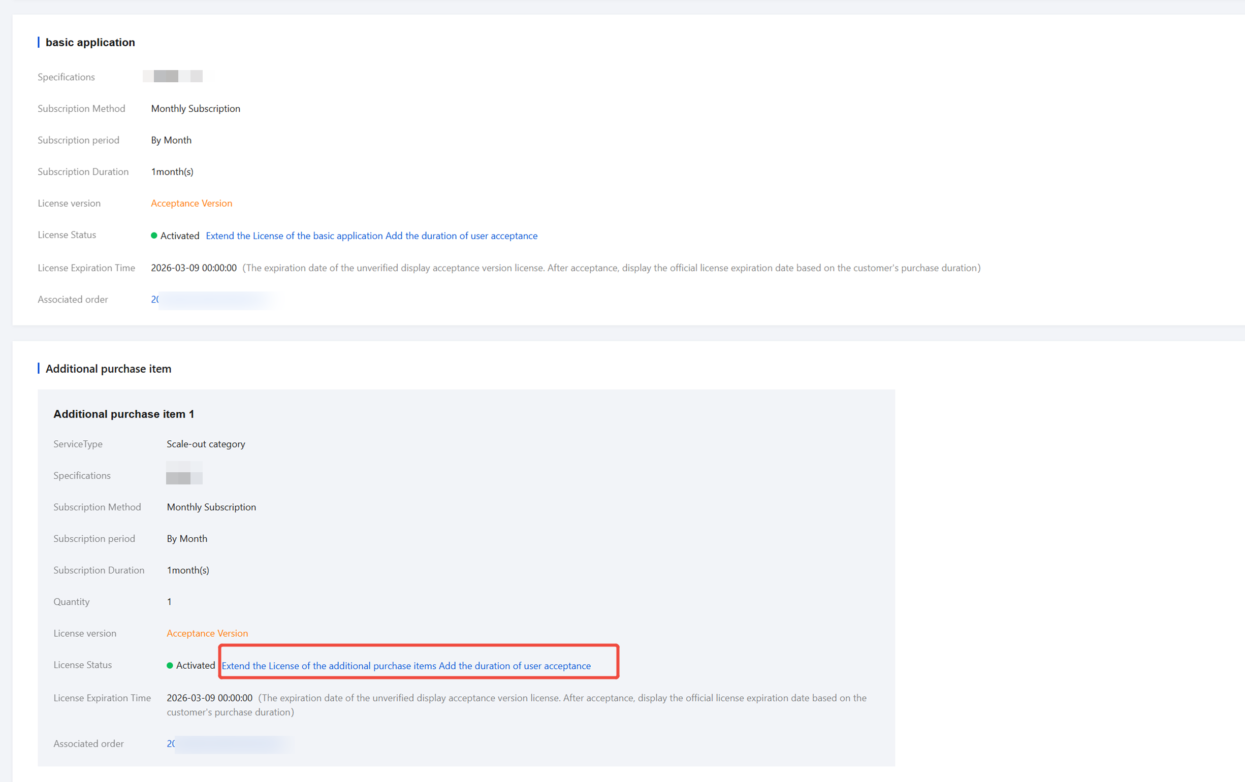The height and width of the screenshot is (782, 1245).
Task: Click orange Acceptance Version in basic application
Action: [x=191, y=203]
